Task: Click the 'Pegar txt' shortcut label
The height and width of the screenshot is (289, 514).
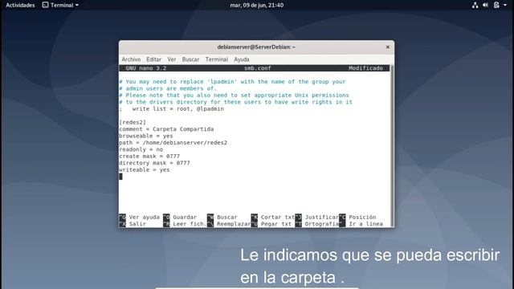Action: pos(276,224)
